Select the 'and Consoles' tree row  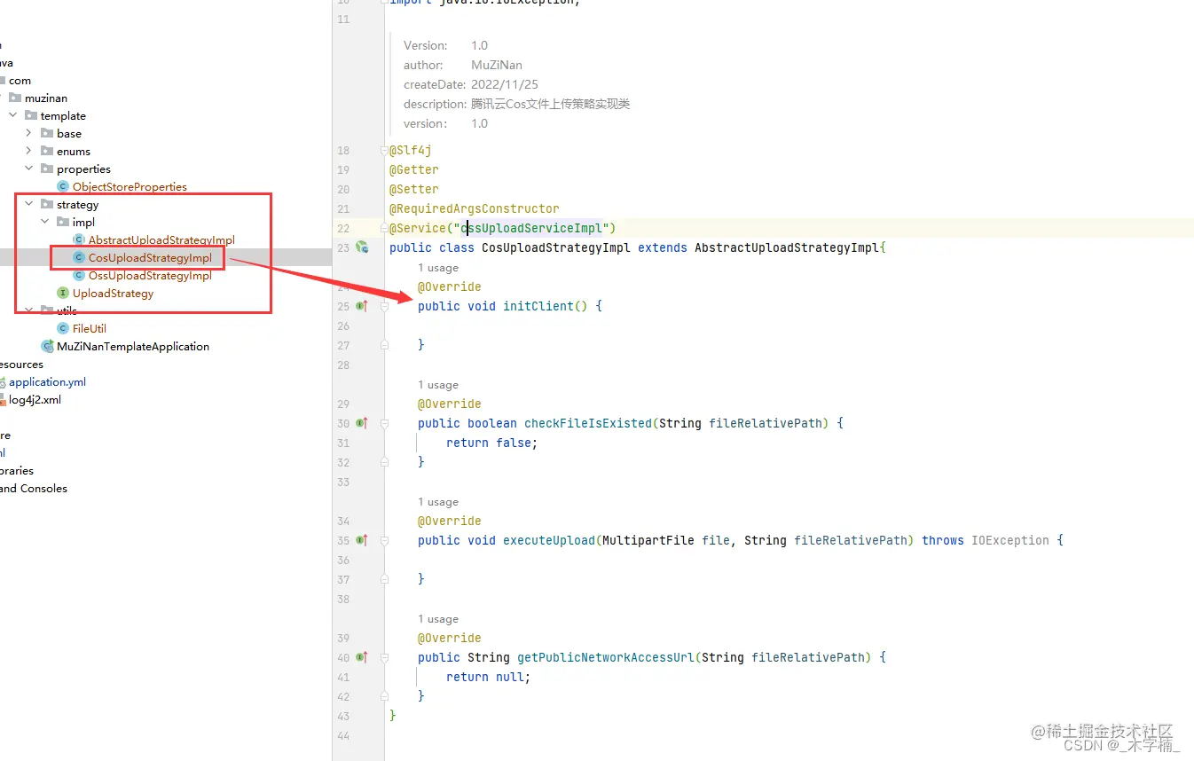click(34, 489)
